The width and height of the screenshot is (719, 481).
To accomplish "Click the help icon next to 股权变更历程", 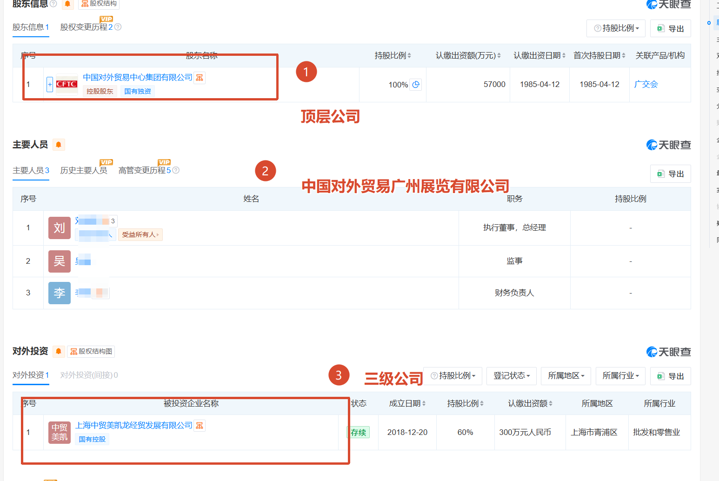I will [118, 27].
